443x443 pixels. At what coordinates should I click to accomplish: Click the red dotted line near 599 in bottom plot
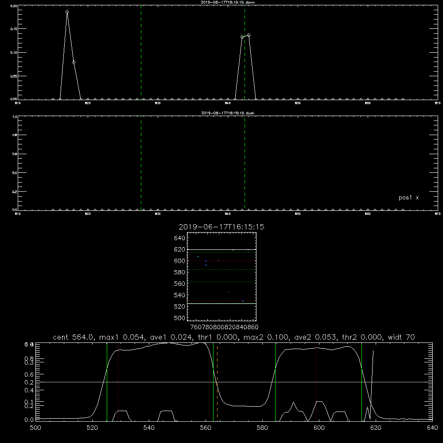tap(316, 381)
